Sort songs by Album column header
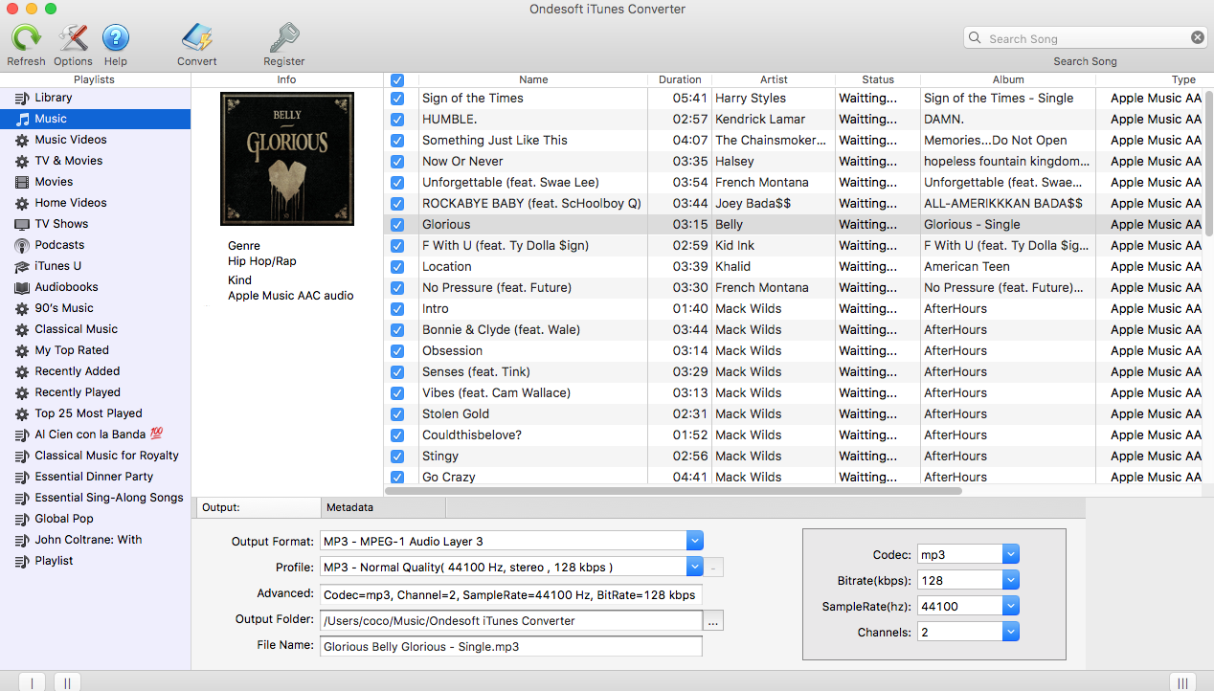Viewport: 1214px width, 691px height. tap(1008, 79)
